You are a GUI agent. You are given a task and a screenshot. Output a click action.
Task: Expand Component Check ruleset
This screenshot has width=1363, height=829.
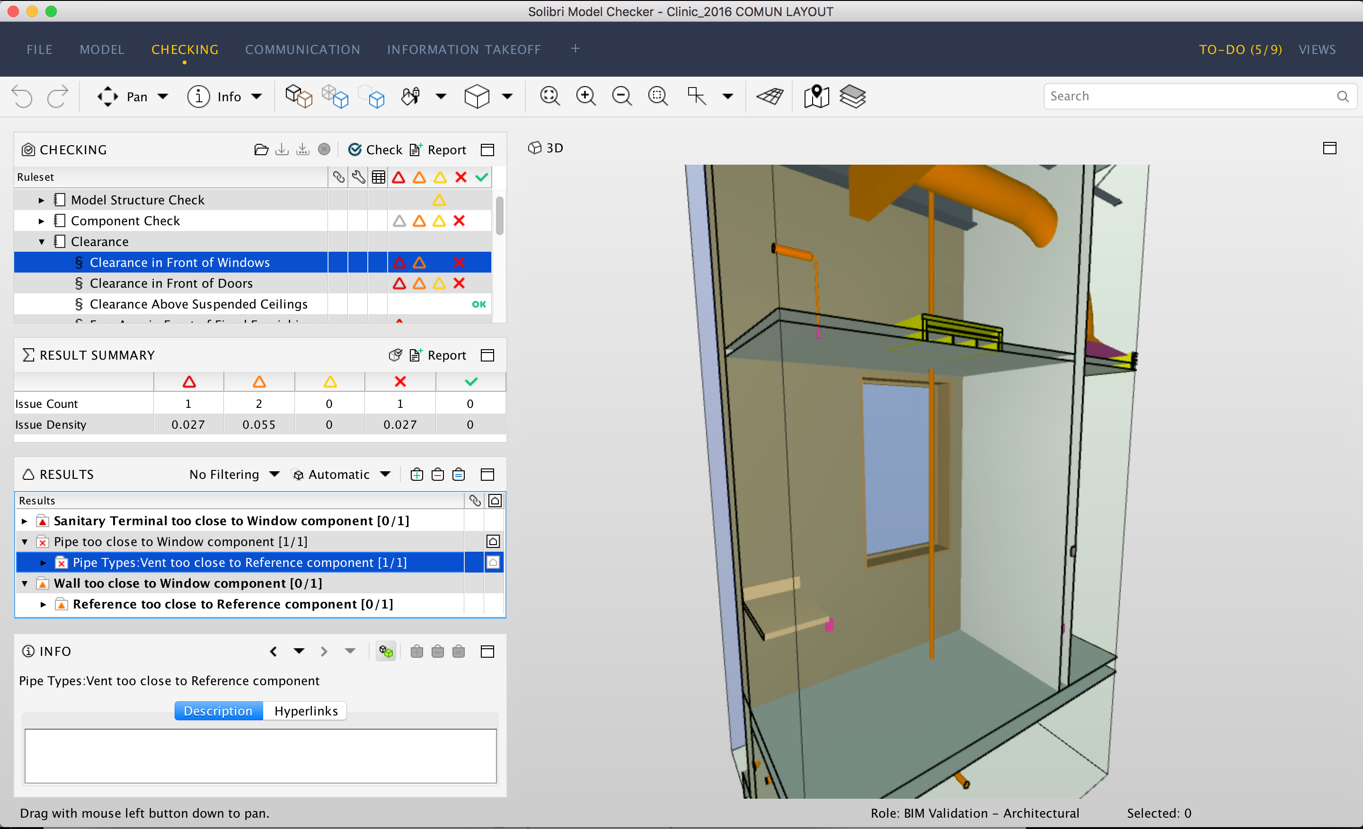pyautogui.click(x=42, y=221)
